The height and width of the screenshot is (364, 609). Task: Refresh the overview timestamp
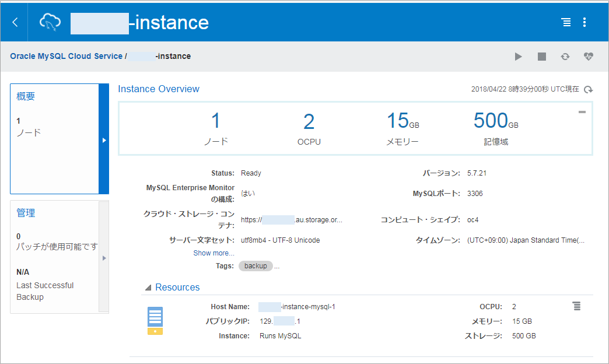click(x=589, y=90)
